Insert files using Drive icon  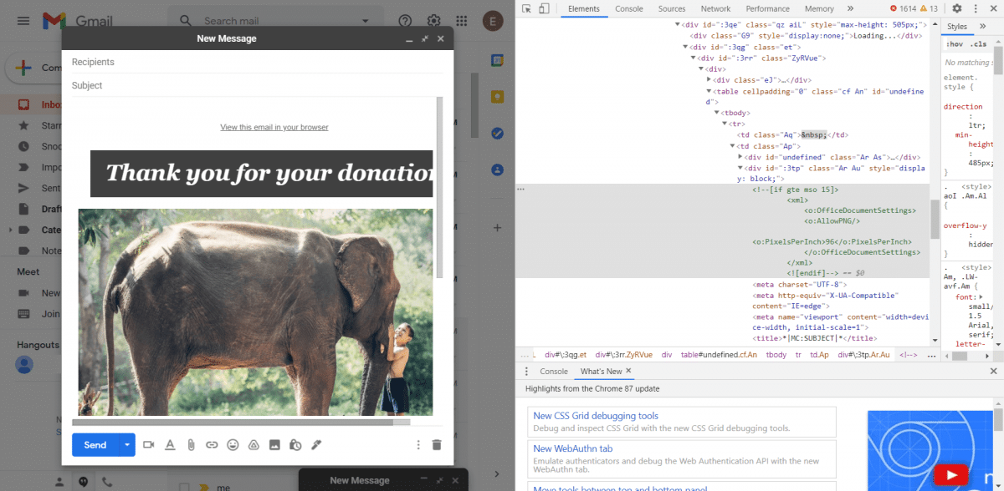(254, 445)
